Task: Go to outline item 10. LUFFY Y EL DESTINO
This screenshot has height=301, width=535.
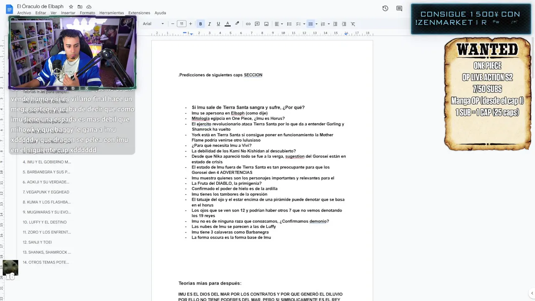Action: 45,222
